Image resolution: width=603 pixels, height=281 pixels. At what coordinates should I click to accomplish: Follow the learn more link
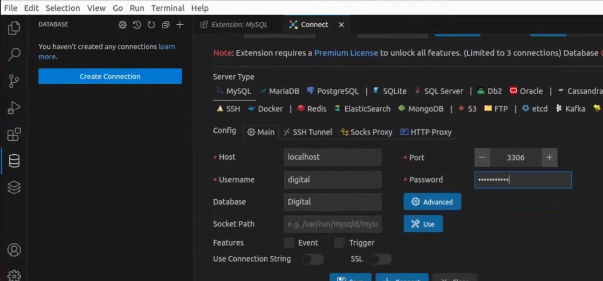coord(166,46)
